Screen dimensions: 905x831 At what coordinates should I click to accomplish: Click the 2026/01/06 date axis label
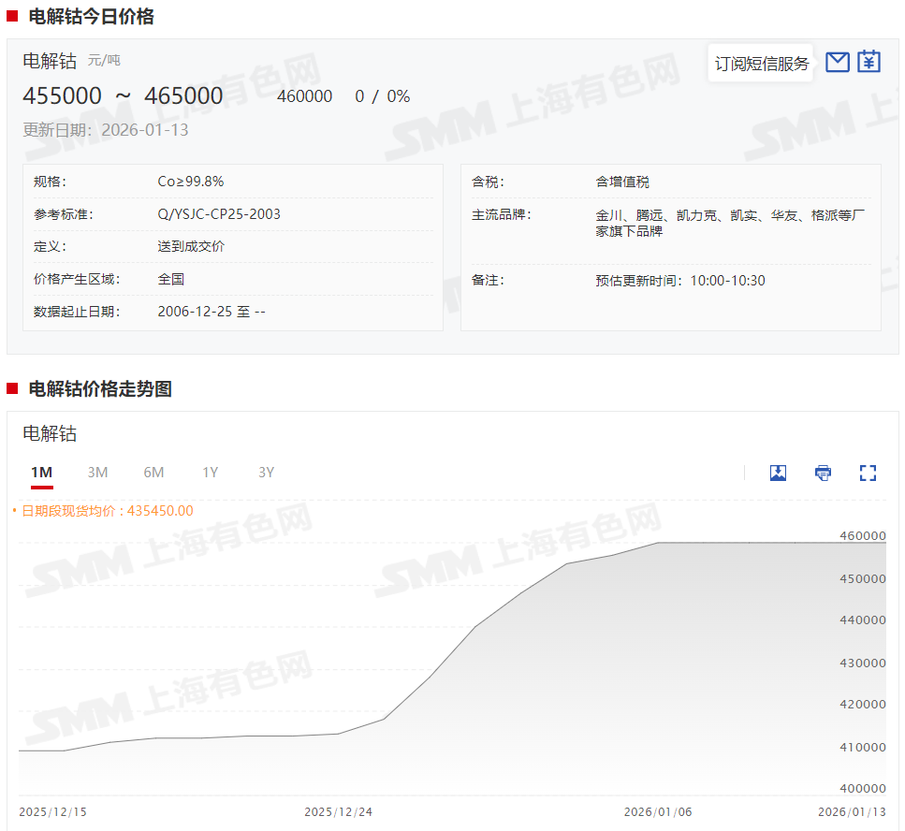658,812
